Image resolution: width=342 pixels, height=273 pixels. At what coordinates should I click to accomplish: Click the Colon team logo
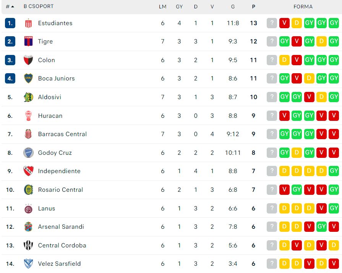point(28,60)
